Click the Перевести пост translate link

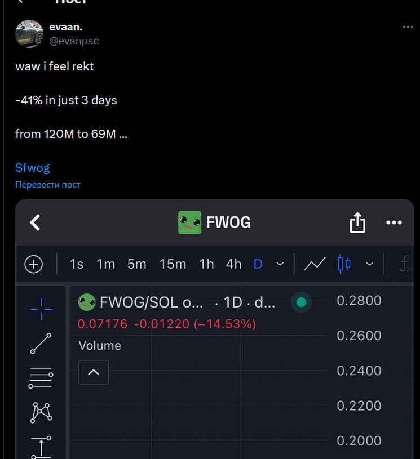pos(48,185)
